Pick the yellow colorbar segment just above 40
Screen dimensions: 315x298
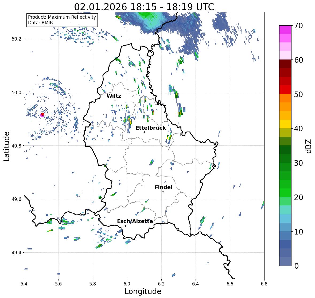[x=285, y=124]
